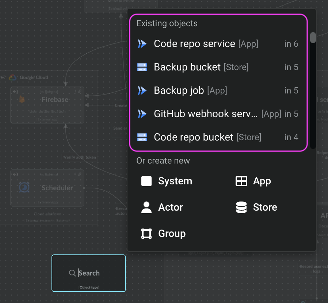This screenshot has width=328, height=303.
Task: Click the 'in 6' count for Code repo service
Action: click(x=291, y=44)
